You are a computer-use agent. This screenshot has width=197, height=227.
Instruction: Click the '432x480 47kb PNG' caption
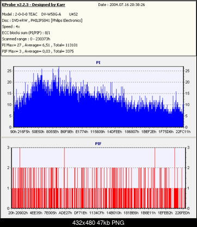[x=98, y=223]
